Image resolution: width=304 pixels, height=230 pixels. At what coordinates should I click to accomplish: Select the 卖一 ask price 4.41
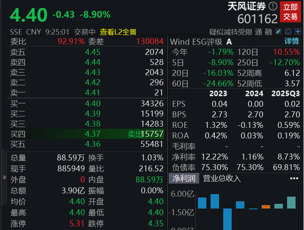(93, 92)
